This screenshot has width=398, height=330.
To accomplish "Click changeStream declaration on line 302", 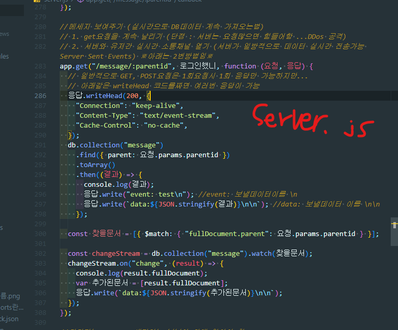I will pyautogui.click(x=116, y=253).
